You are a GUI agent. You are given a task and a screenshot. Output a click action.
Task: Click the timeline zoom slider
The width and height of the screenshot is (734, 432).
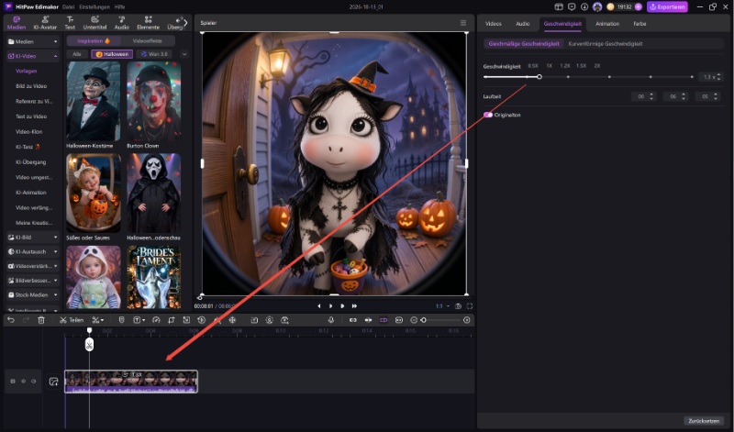pos(442,320)
